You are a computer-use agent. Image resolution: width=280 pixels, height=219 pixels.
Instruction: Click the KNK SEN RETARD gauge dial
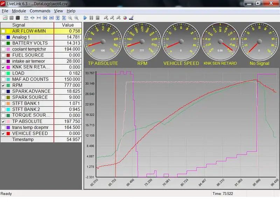click(x=220, y=42)
